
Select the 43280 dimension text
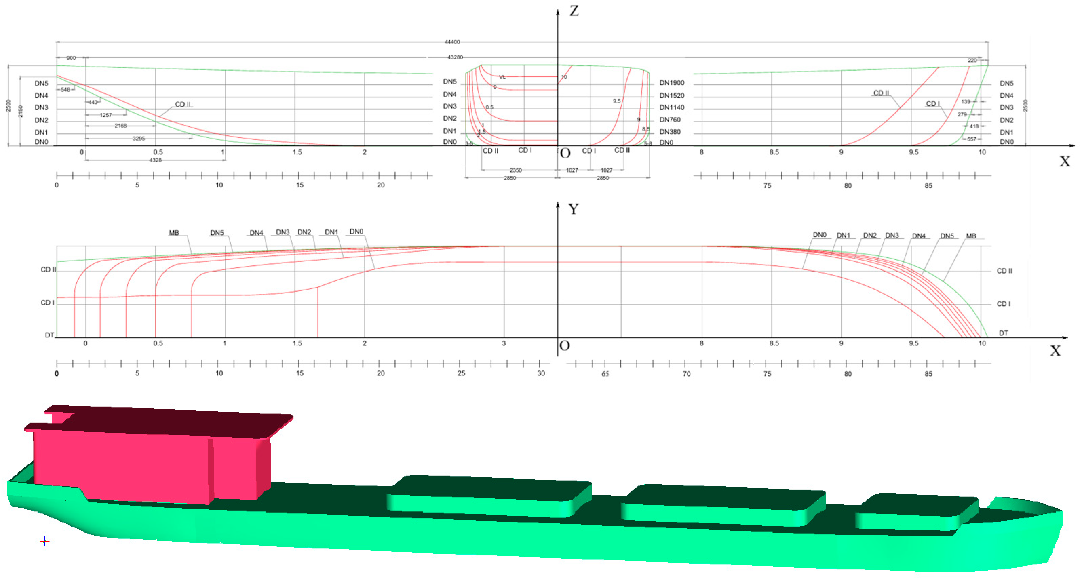(455, 57)
